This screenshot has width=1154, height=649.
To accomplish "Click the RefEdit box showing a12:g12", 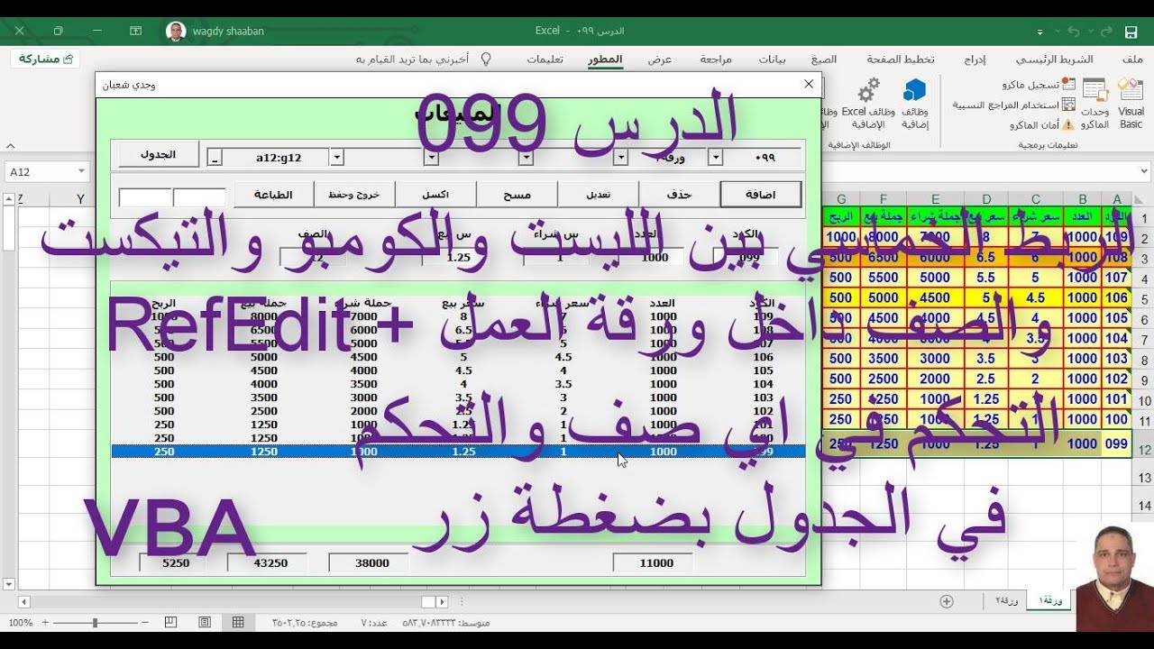I will click(276, 158).
